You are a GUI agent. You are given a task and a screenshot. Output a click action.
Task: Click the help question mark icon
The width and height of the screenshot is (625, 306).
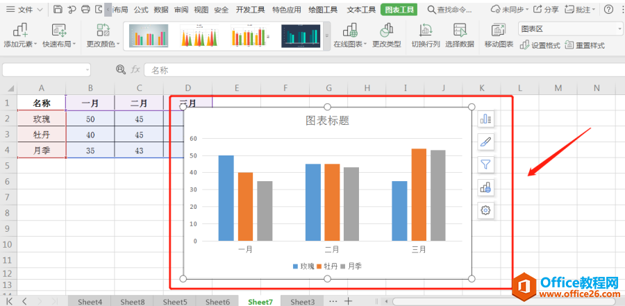(x=608, y=10)
